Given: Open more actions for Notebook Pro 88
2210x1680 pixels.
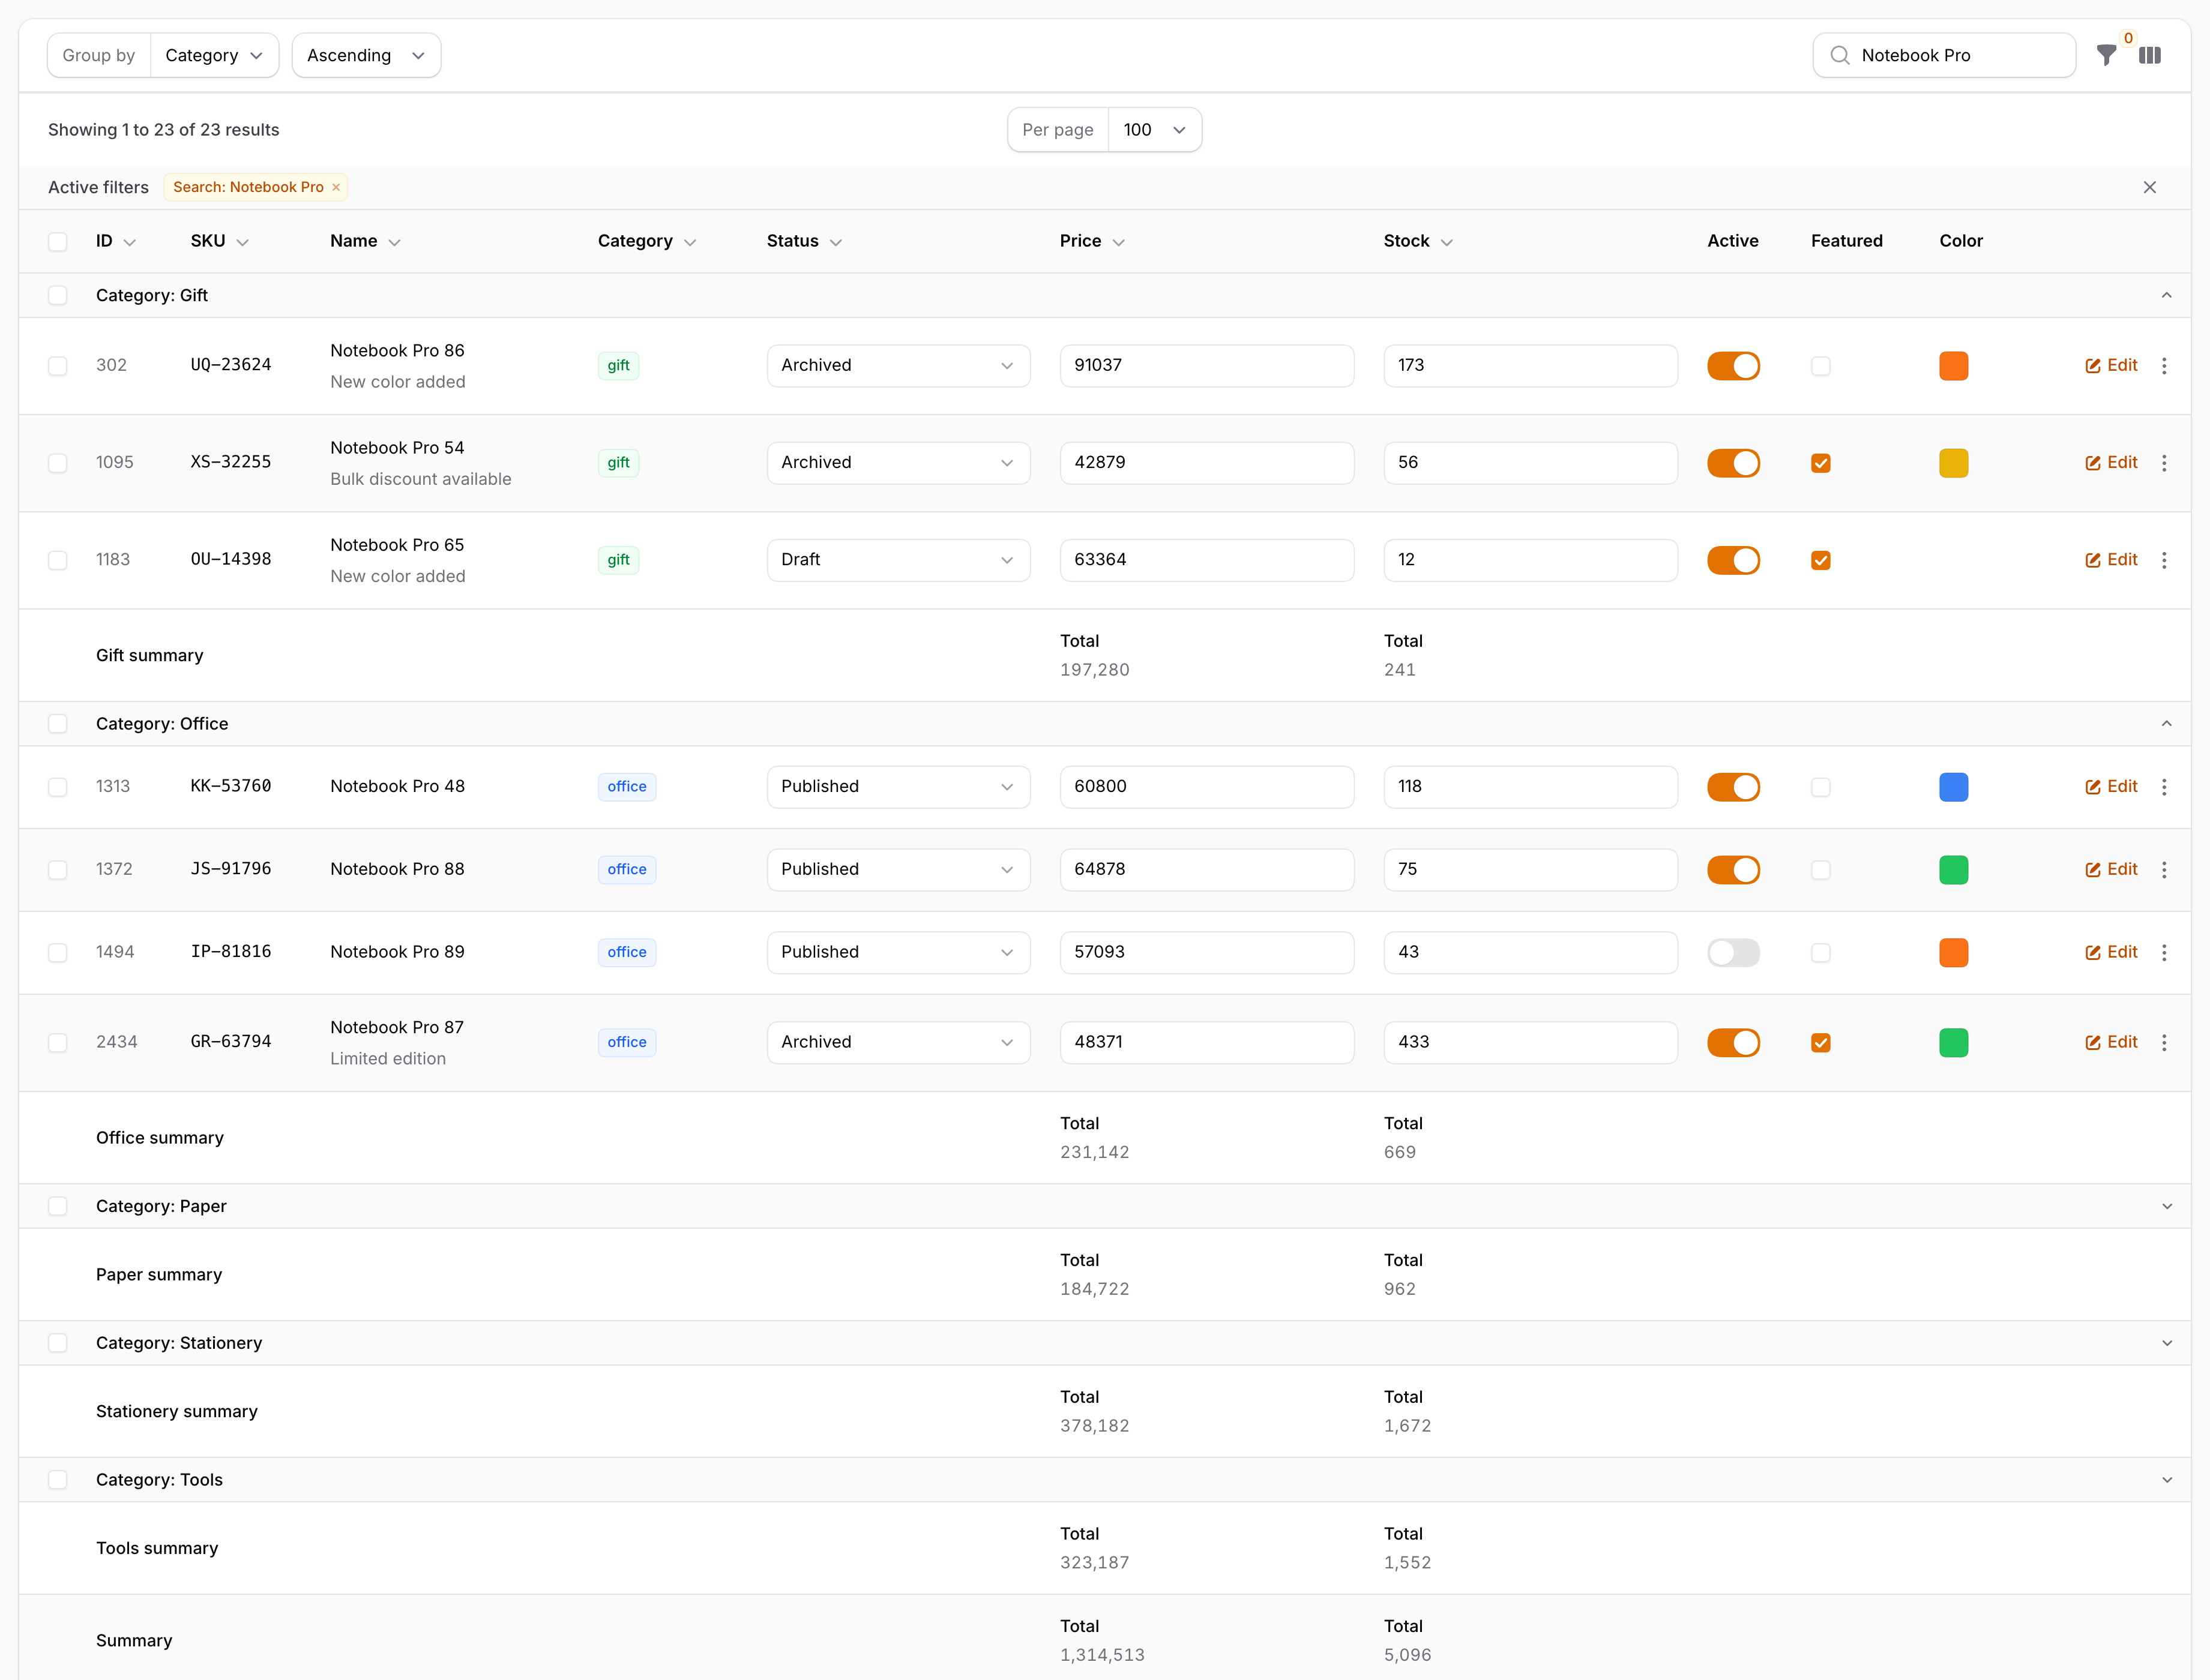Looking at the screenshot, I should 2164,870.
